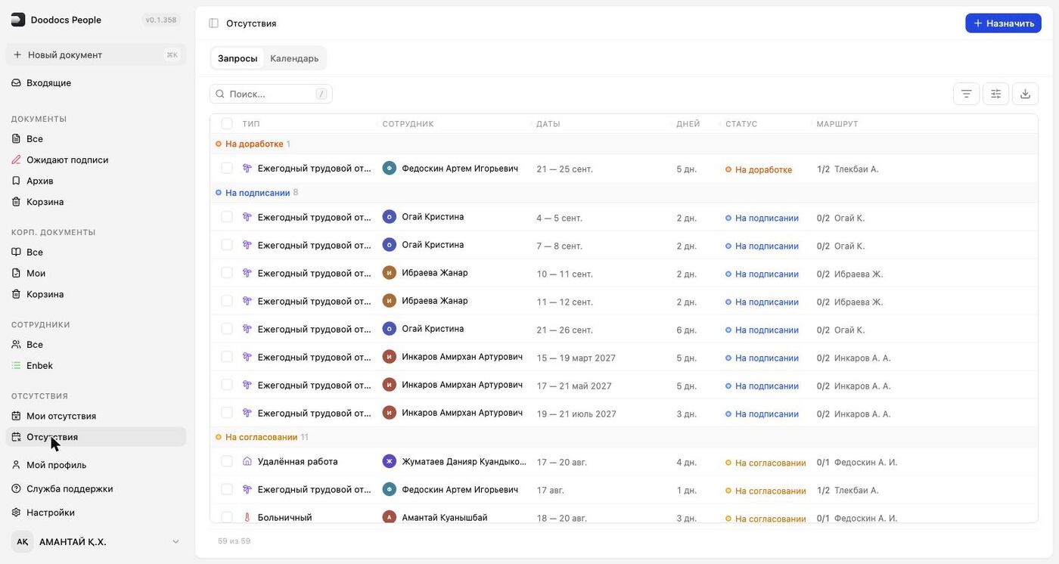The image size is (1059, 564).
Task: Click route 1/2 Тлекбаи А. for 17 авг.
Action: coord(848,490)
